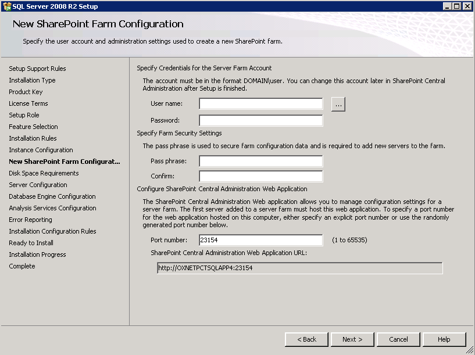Screen dimensions: 475x355
Task: Select the Central Administration URL box
Action: point(300,268)
